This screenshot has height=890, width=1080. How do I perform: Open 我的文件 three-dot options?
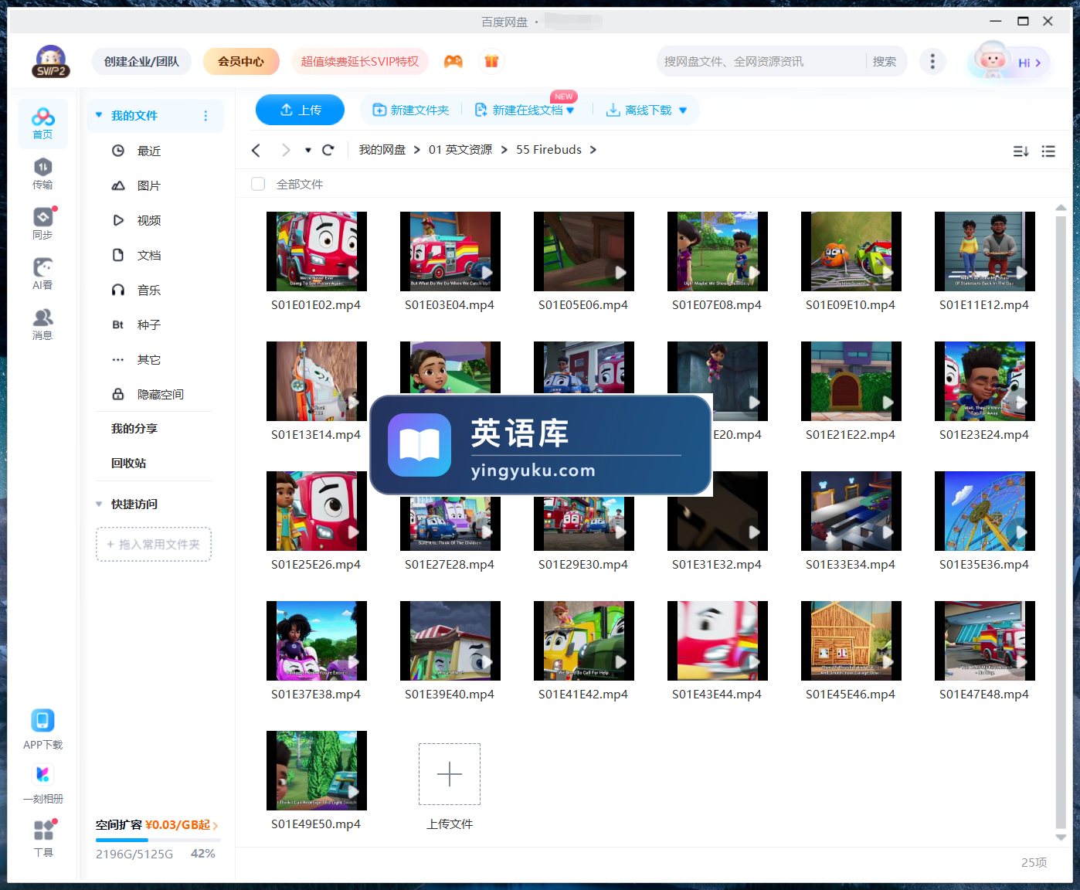205,115
